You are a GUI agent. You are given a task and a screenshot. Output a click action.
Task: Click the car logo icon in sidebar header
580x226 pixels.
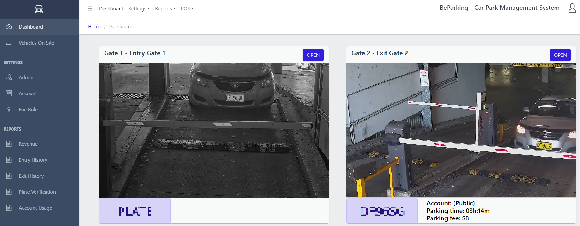(x=39, y=9)
